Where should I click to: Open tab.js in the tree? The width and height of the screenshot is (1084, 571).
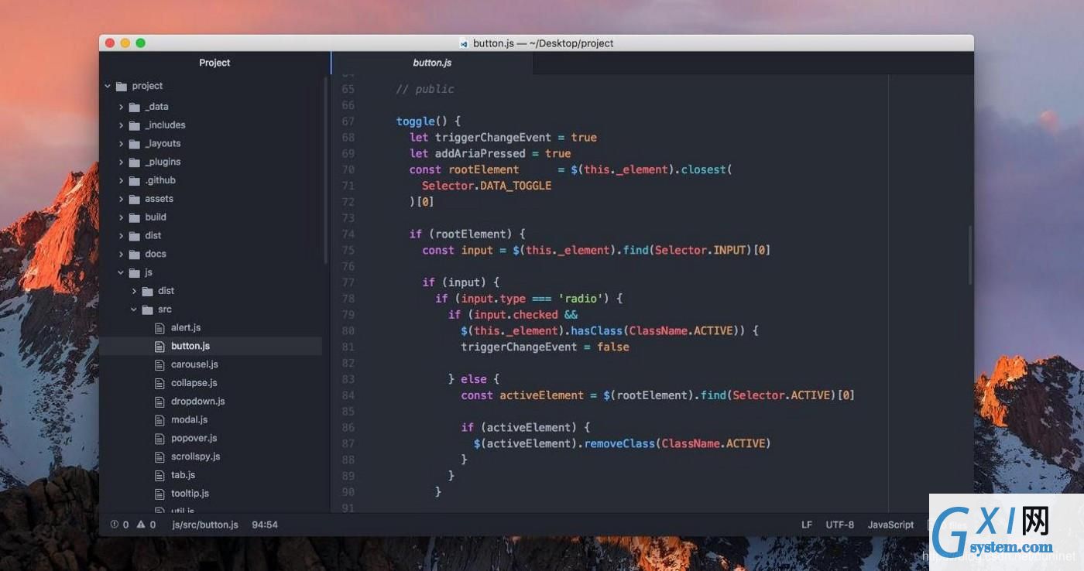(184, 475)
